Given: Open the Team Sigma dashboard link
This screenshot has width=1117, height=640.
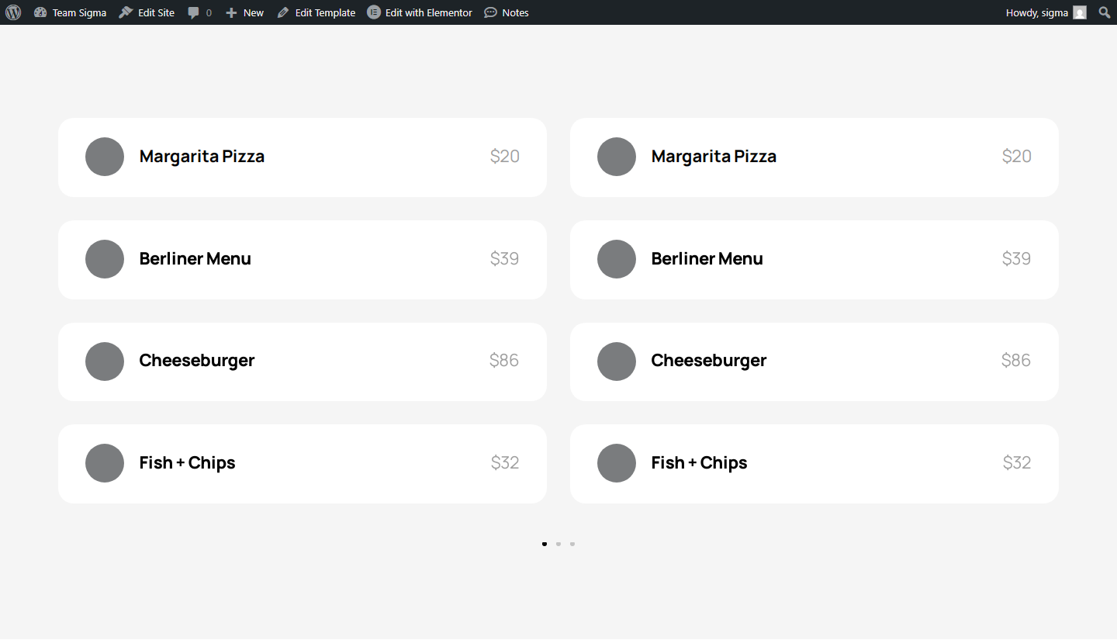Looking at the screenshot, I should pyautogui.click(x=70, y=12).
